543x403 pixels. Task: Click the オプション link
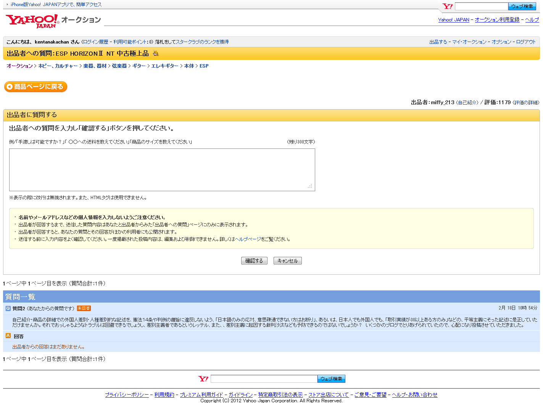click(x=501, y=42)
